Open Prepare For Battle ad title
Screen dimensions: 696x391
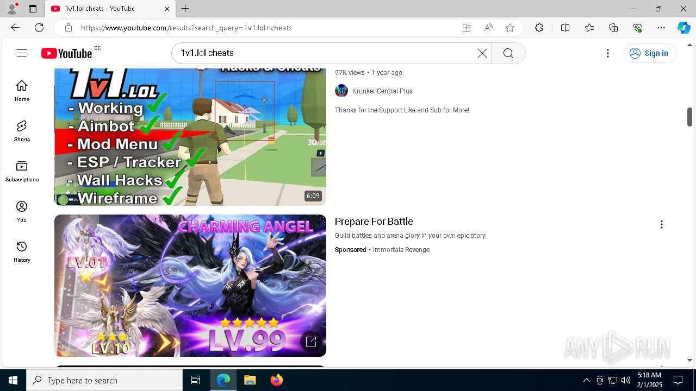click(374, 222)
